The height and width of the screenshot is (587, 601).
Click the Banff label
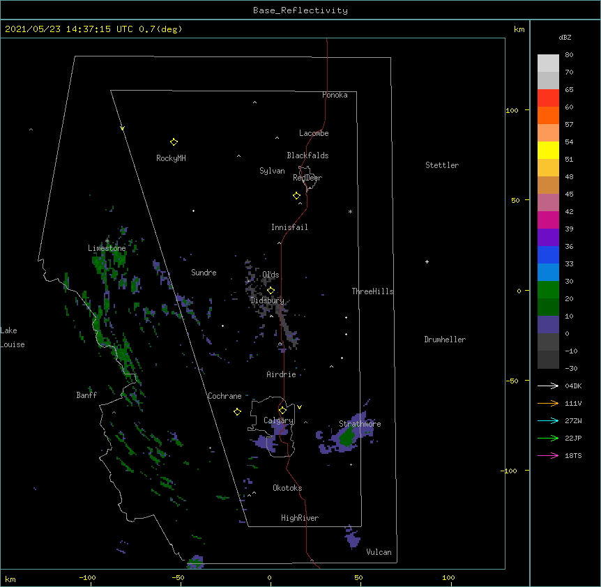tap(86, 395)
